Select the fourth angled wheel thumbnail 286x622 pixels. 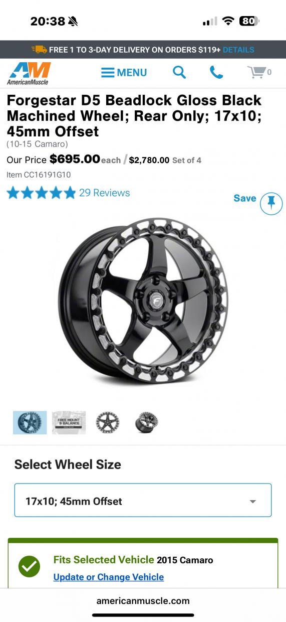tap(147, 422)
